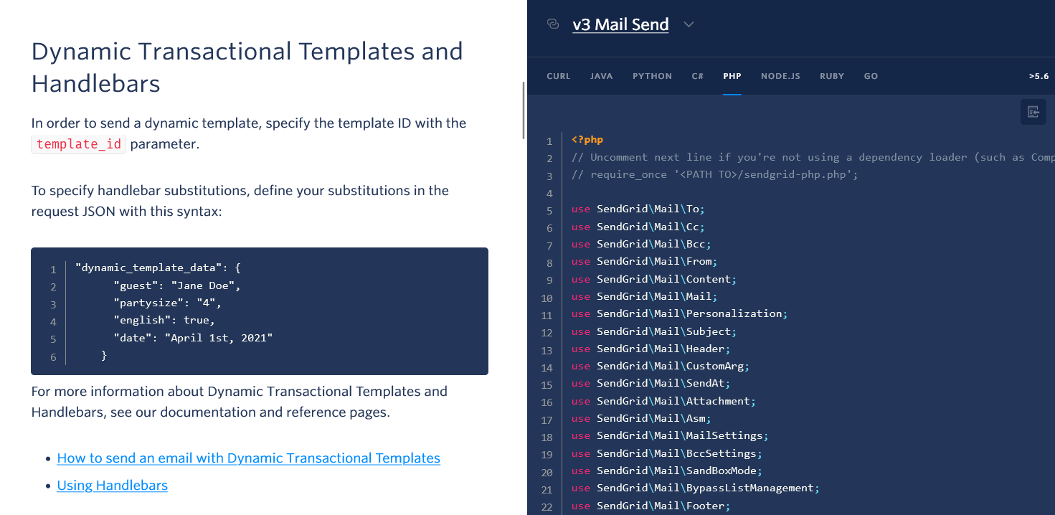Click the use SendGrid\Mail\Footer; line
The image size is (1055, 515).
coord(650,506)
